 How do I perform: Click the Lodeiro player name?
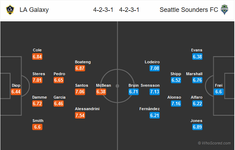(x=152, y=62)
